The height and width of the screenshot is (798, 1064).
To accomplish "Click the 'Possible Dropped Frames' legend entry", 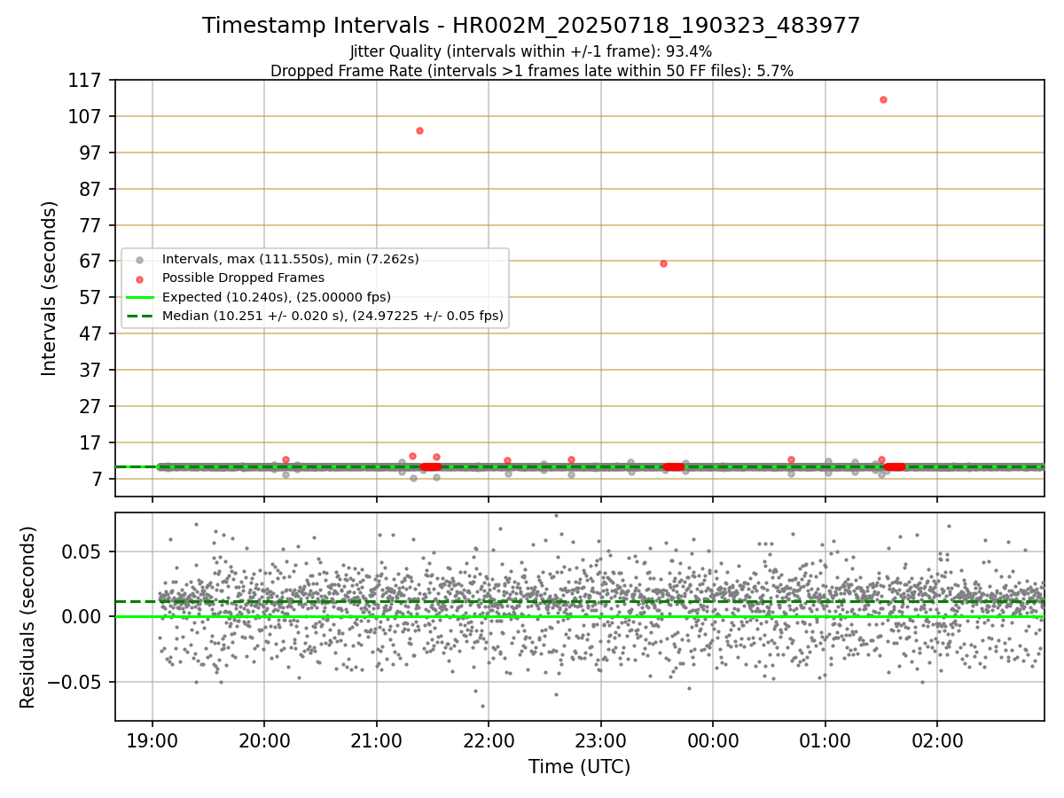I will [x=243, y=278].
